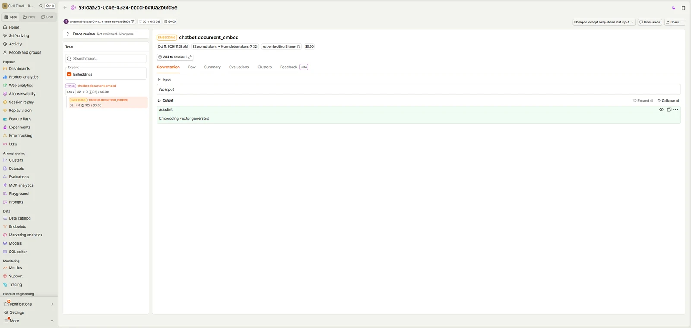
Task: Click the pencil edit icon beside Add to dataset
Action: pos(190,57)
